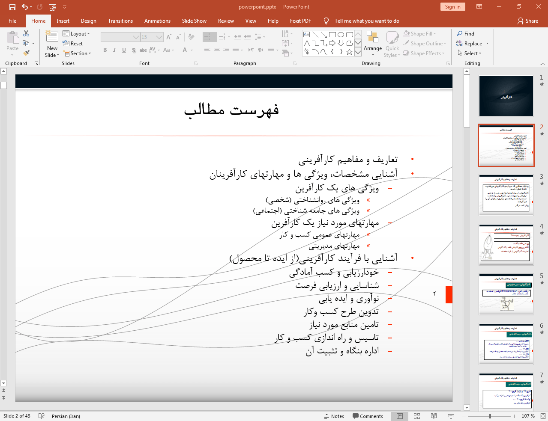Select slide 3 thumbnail
The height and width of the screenshot is (421, 548).
coord(506,195)
